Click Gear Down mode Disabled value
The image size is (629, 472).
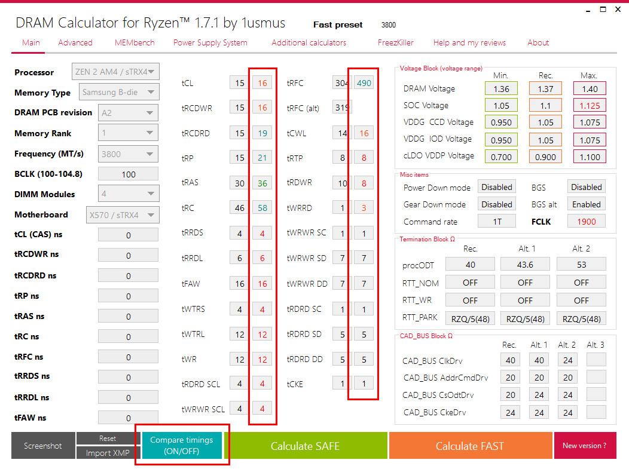497,204
